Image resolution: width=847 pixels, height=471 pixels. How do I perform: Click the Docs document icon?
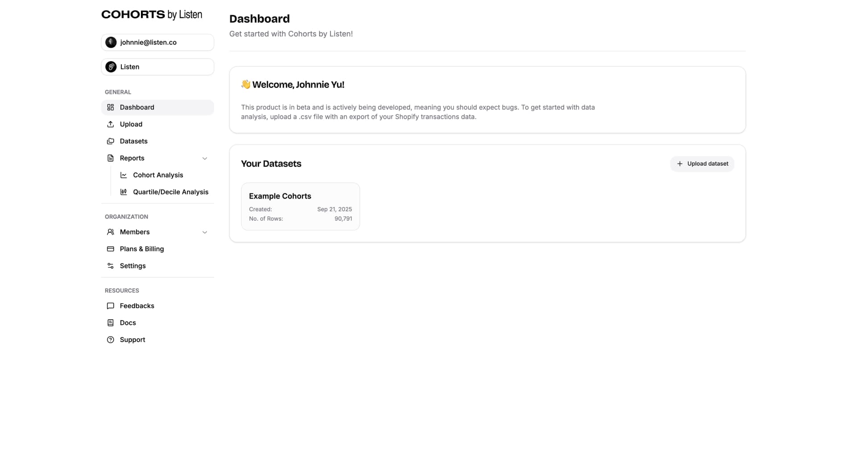tap(110, 323)
